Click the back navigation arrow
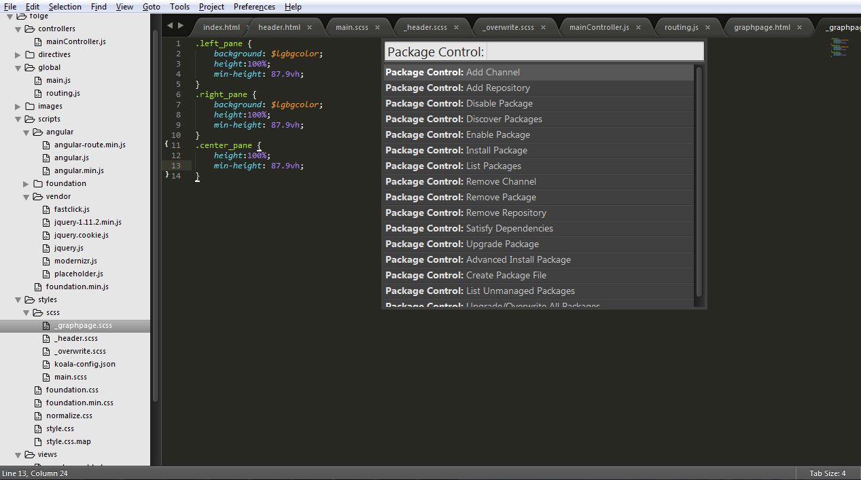 click(x=170, y=24)
